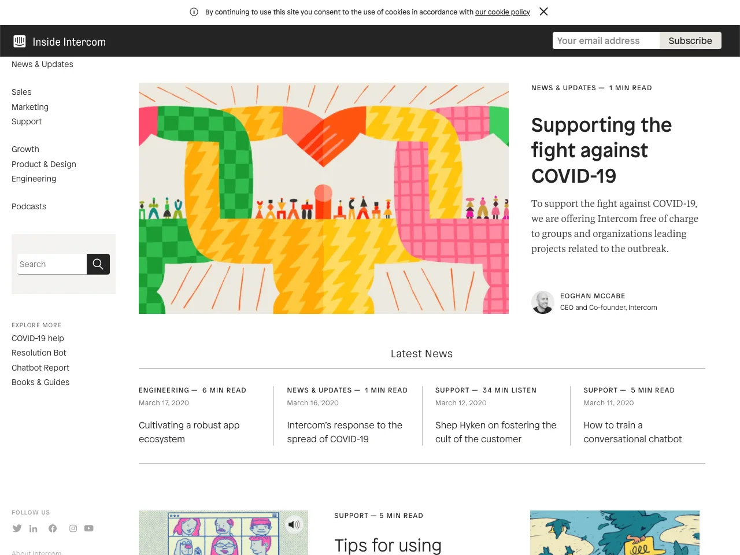This screenshot has height=555, width=740.
Task: Open the Twitter social icon
Action: point(17,528)
